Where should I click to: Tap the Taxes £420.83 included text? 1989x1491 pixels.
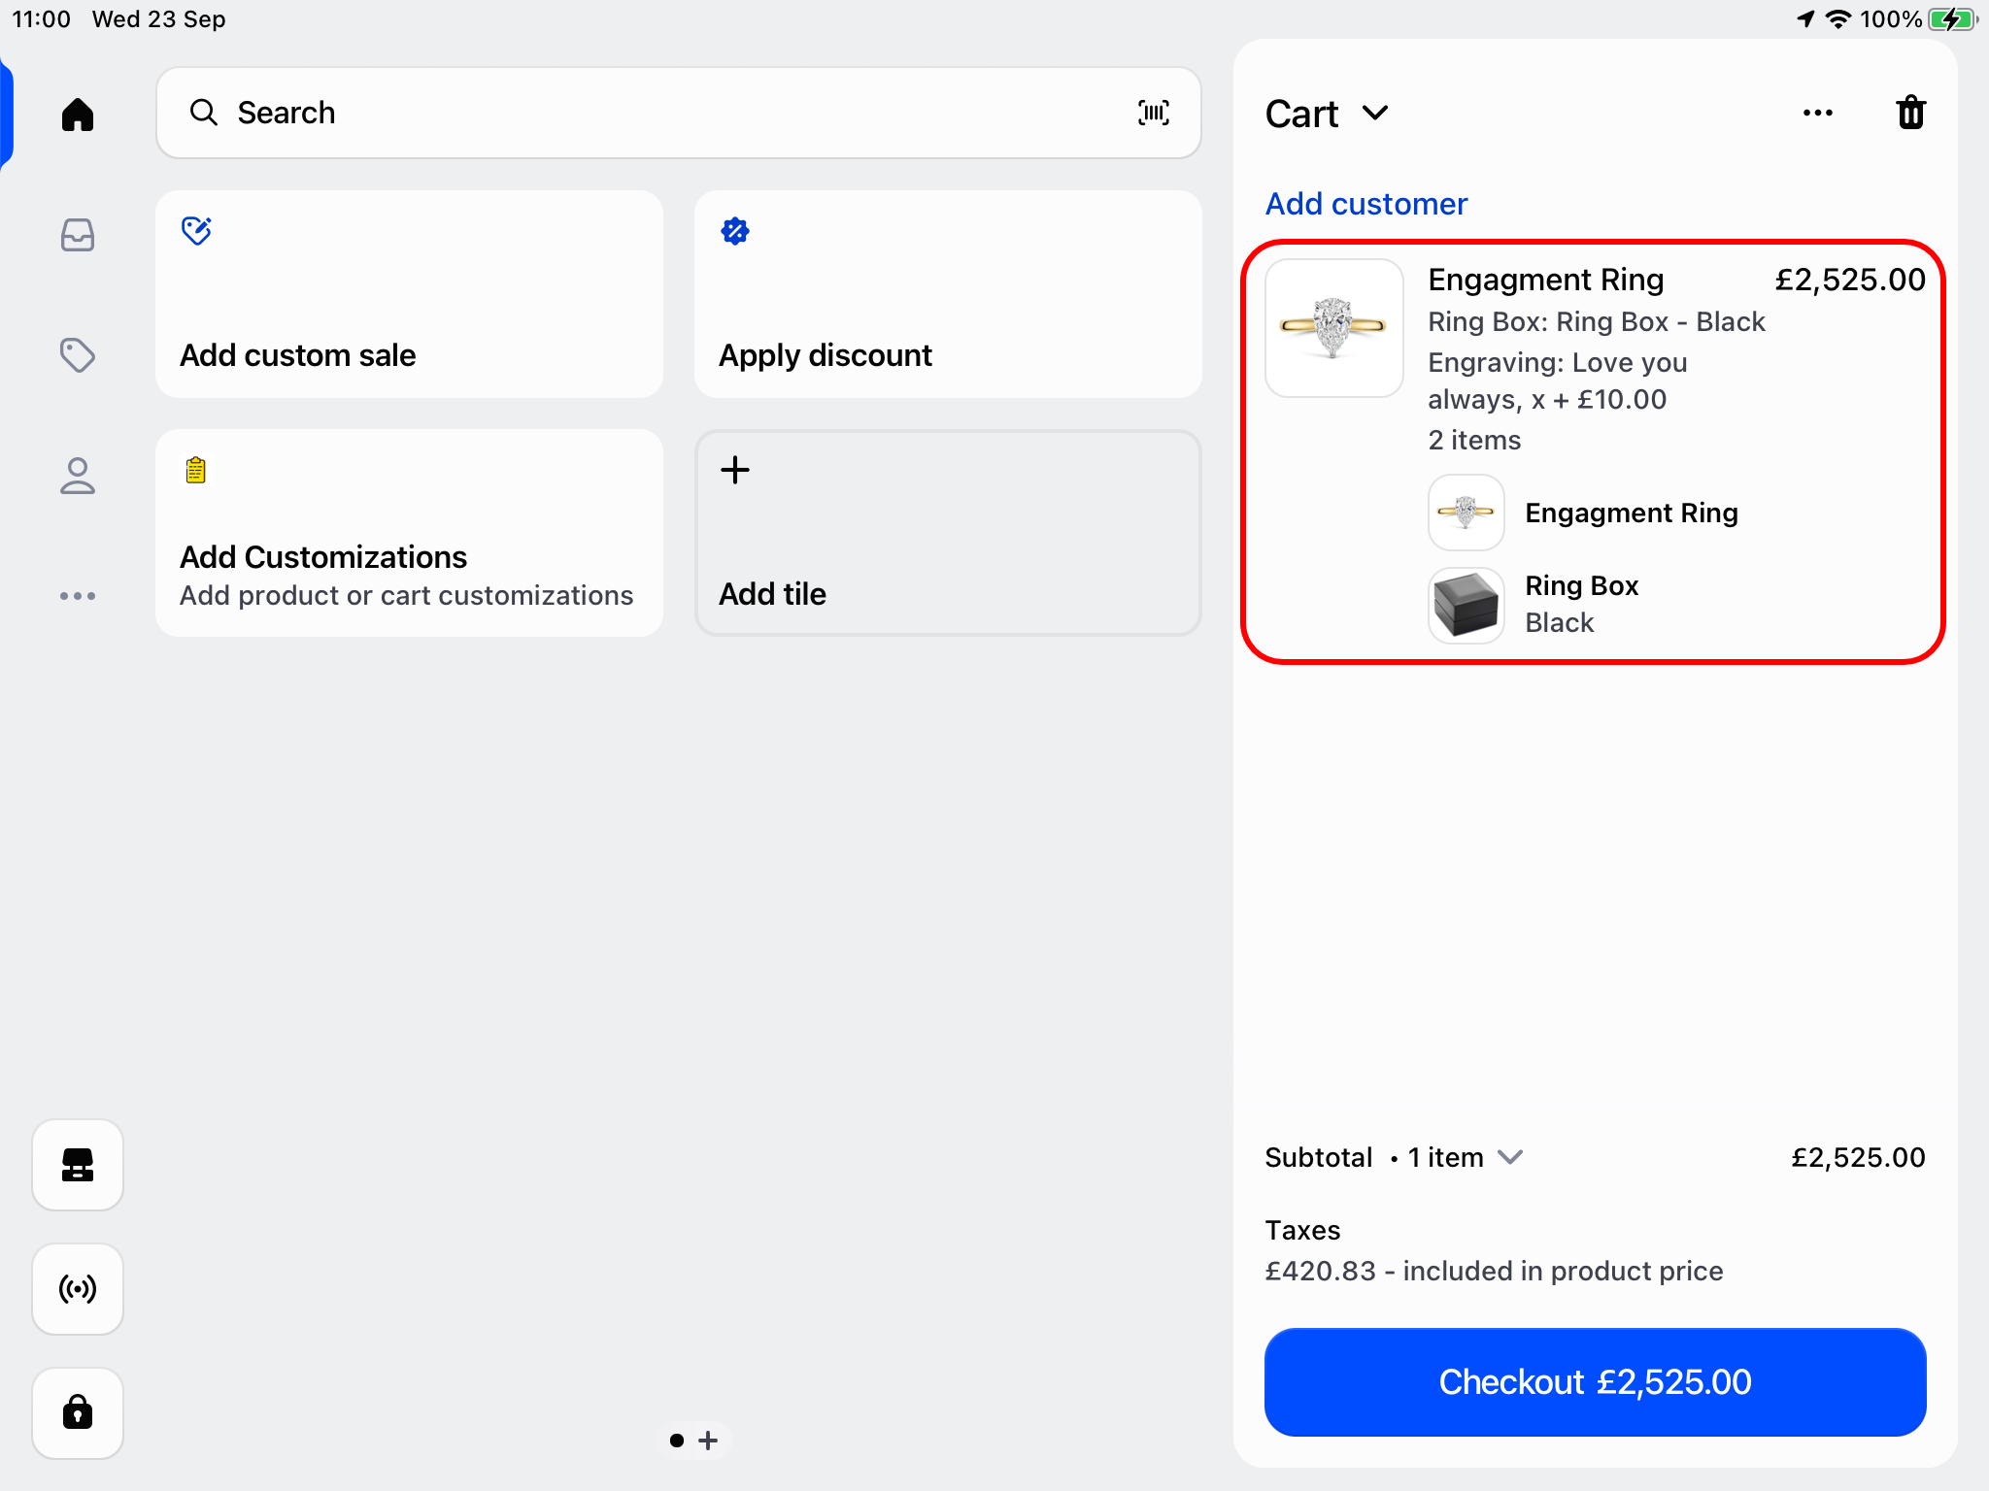click(1494, 1271)
